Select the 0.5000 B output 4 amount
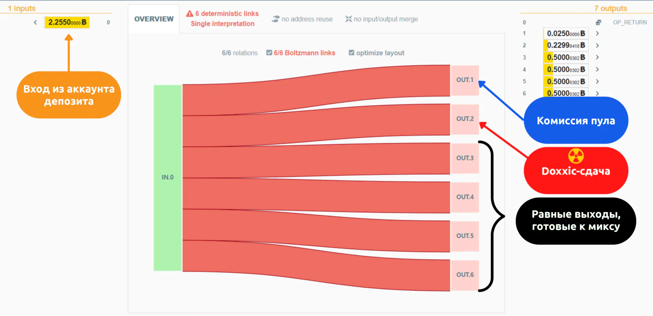Screen dimensions: 653x316 point(566,69)
